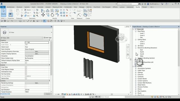Click Edit for Visibility/Graphics Overrides
180x101 pixels.
point(37,52)
